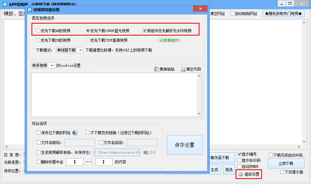Click the dialog title bar app icon
The width and height of the screenshot is (311, 184).
(30, 10)
